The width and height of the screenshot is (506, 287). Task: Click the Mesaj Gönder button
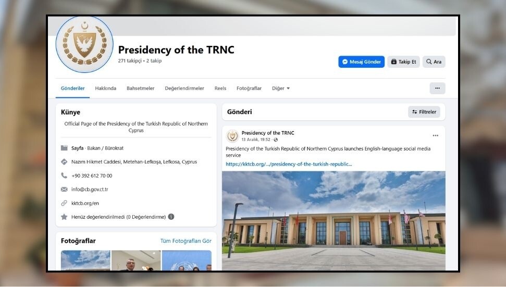pos(362,61)
